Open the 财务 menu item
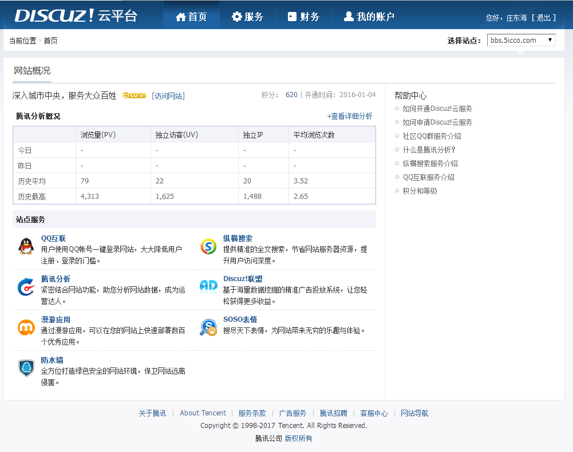The width and height of the screenshot is (573, 452). 303,17
